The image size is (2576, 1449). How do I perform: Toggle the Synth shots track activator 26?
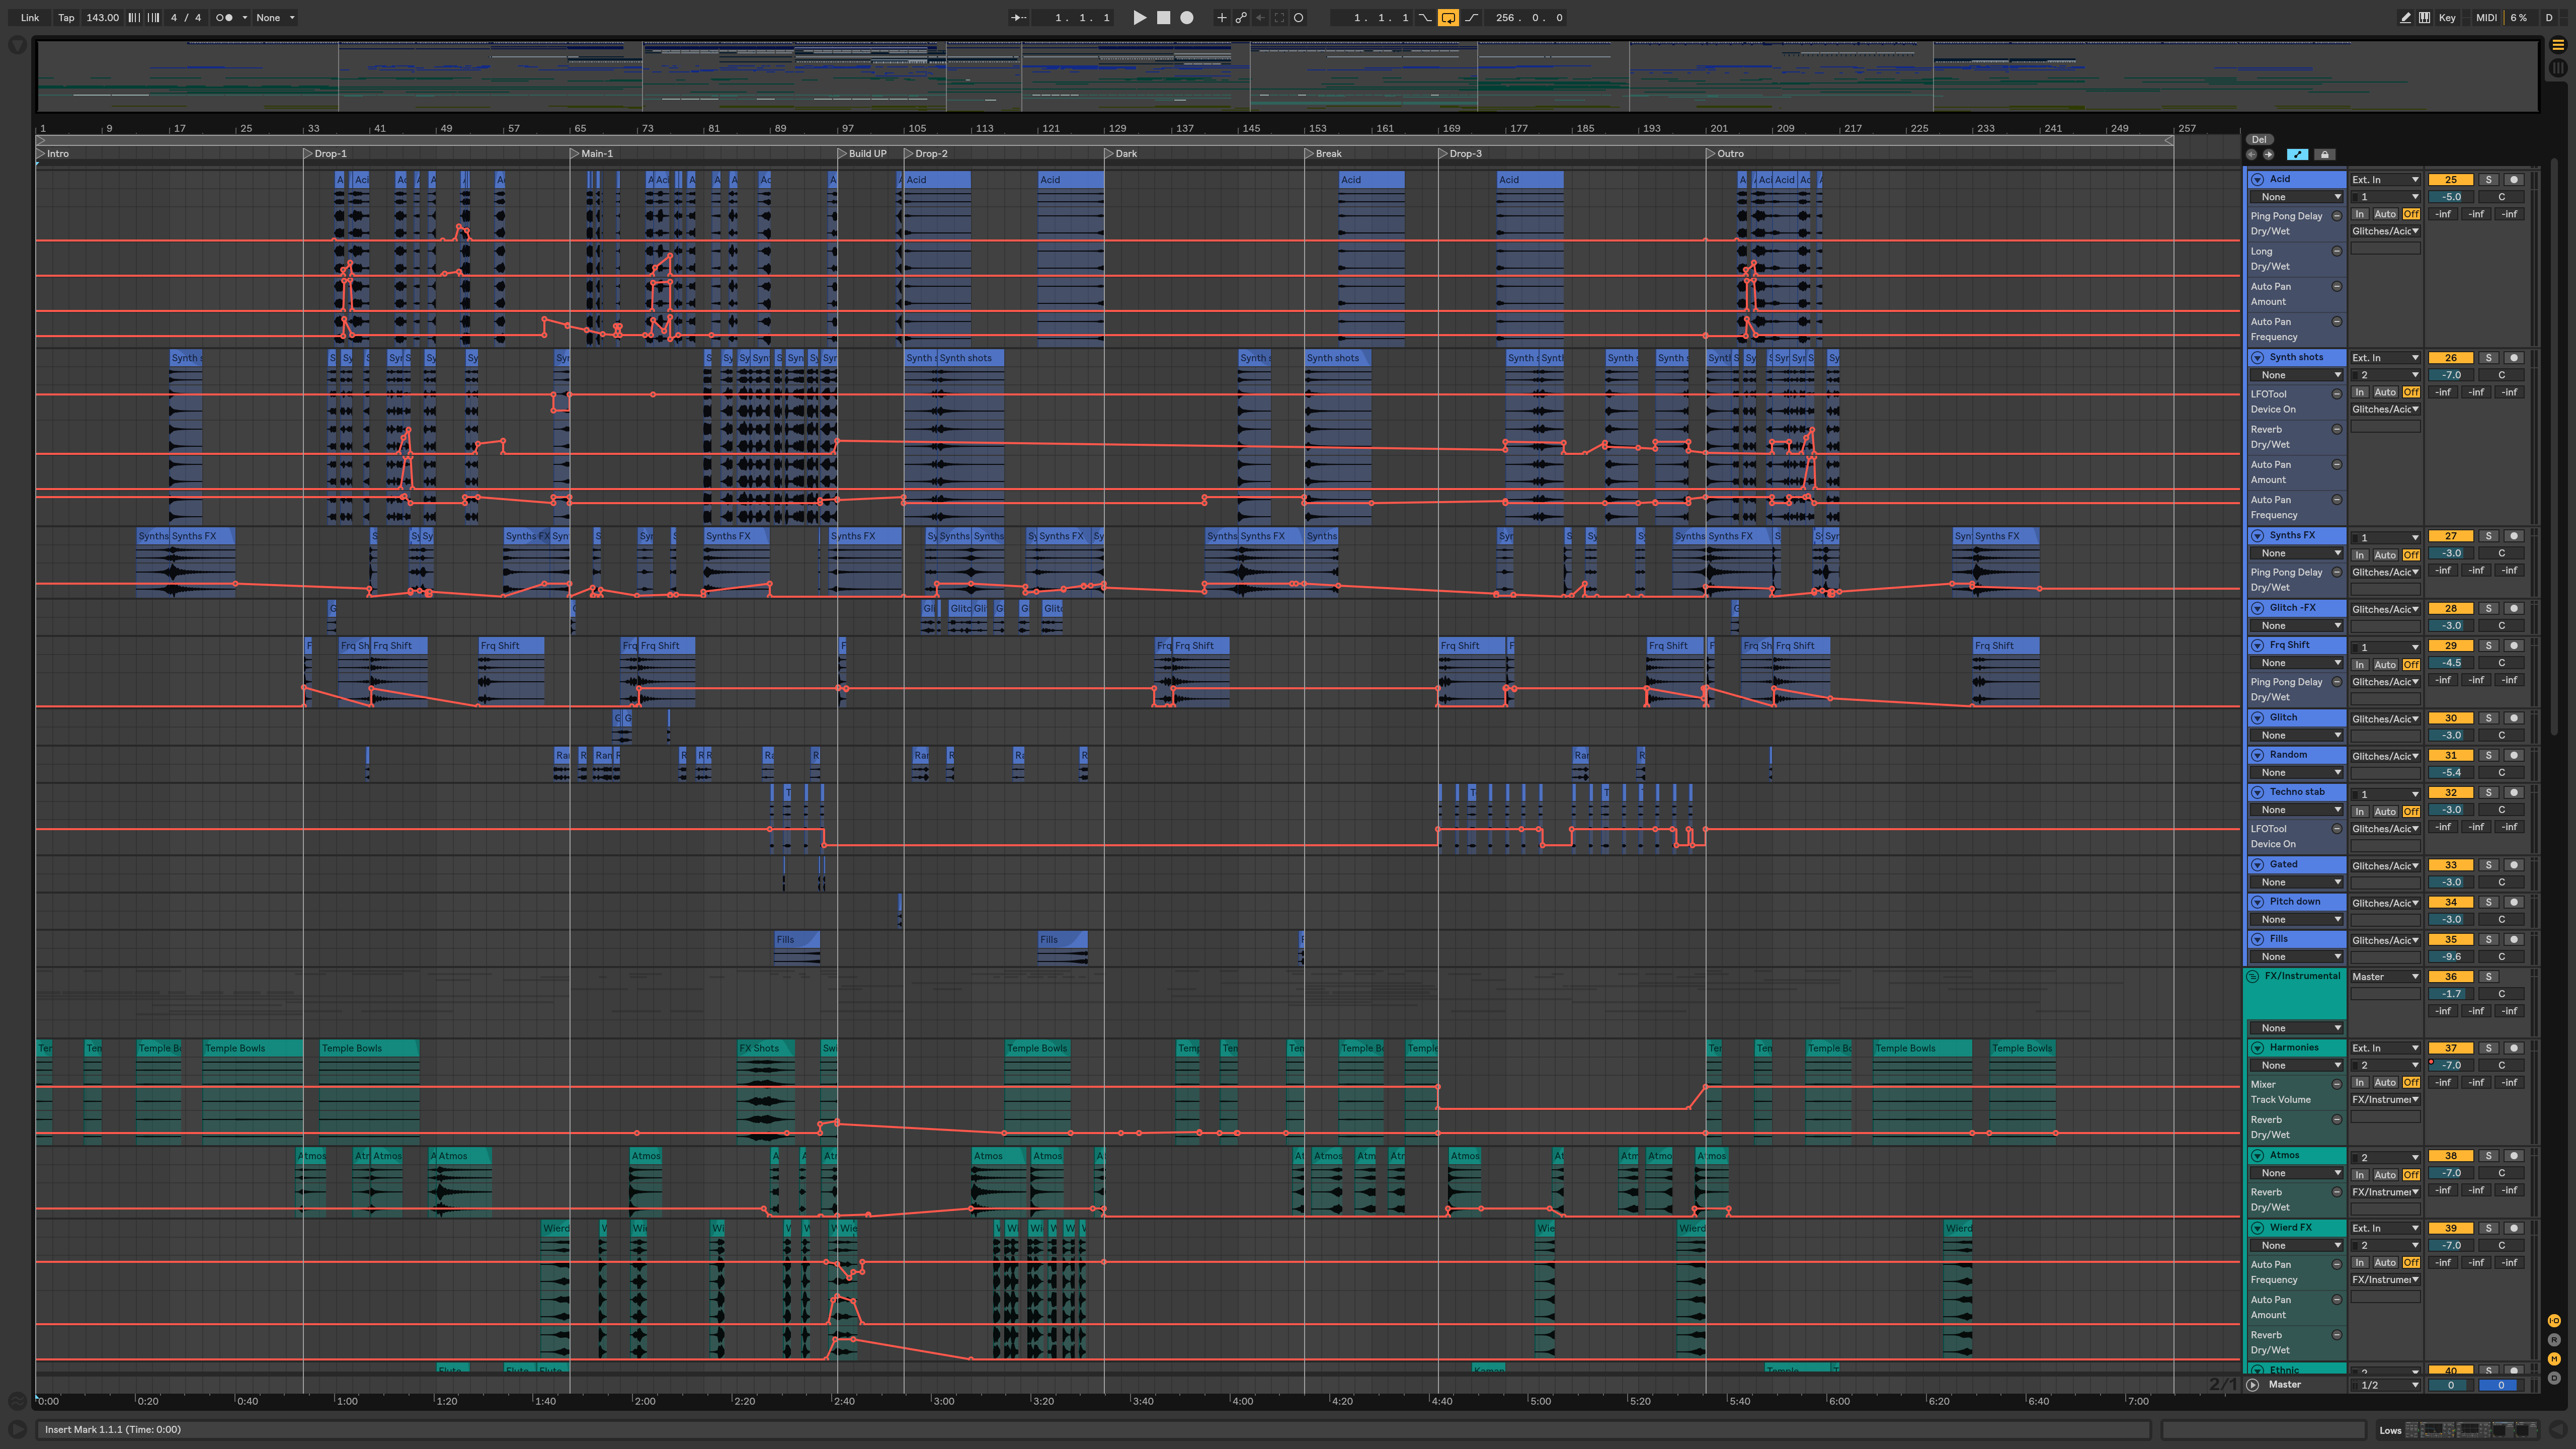[2450, 358]
